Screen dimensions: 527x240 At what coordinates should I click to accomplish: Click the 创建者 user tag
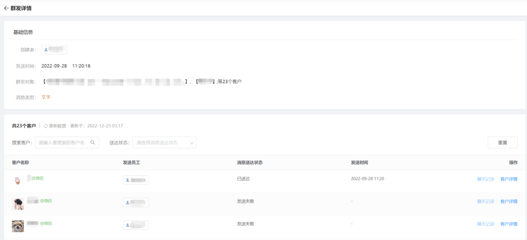(x=54, y=50)
